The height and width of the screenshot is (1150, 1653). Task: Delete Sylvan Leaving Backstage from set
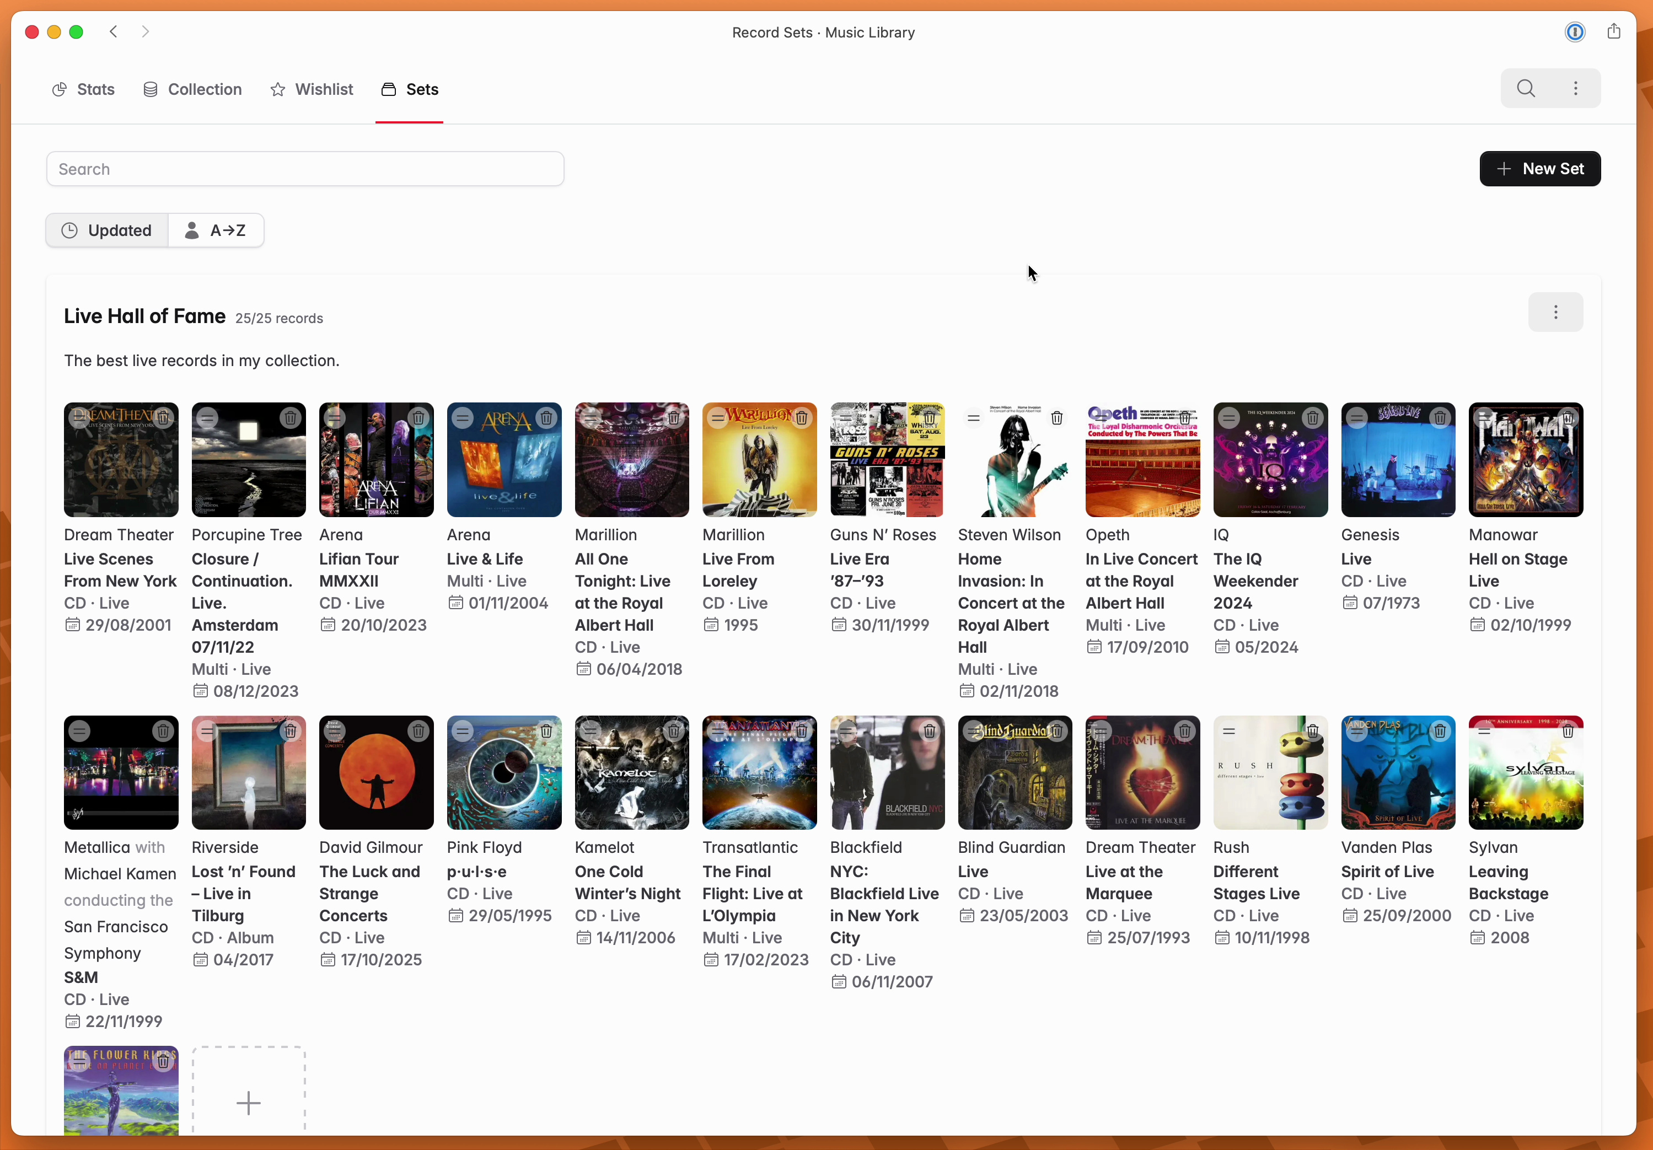pyautogui.click(x=1568, y=731)
